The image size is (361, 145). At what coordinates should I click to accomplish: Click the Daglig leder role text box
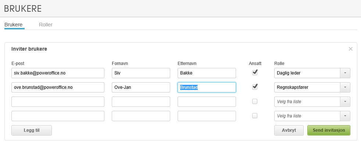point(307,73)
